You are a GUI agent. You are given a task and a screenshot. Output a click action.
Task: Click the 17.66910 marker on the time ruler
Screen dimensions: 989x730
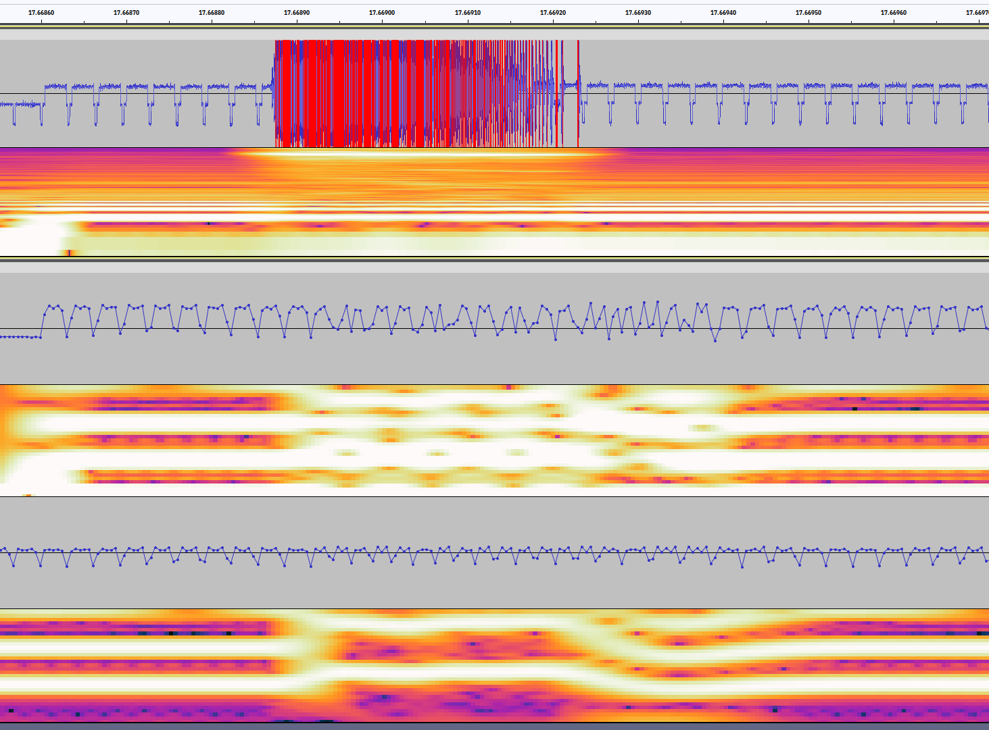468,13
